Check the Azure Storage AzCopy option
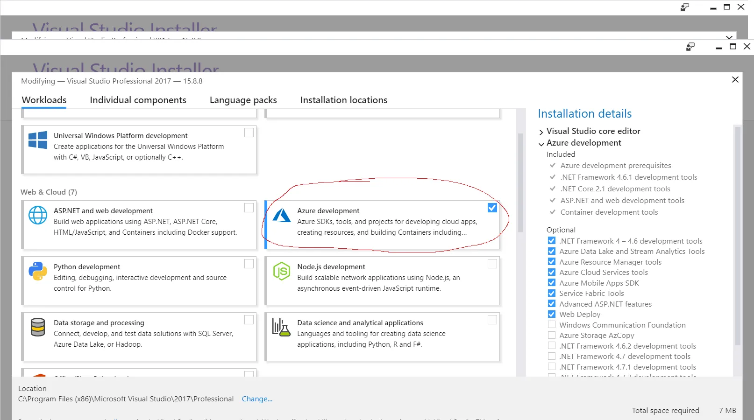 pyautogui.click(x=552, y=335)
